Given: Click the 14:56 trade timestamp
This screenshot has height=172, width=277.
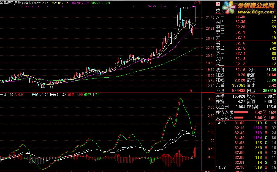Looking at the screenshot, I should (221, 123).
